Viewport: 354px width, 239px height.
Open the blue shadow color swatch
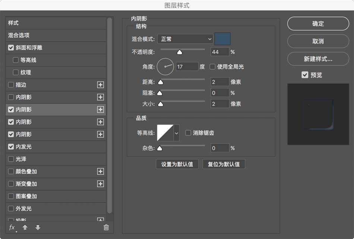pos(222,39)
